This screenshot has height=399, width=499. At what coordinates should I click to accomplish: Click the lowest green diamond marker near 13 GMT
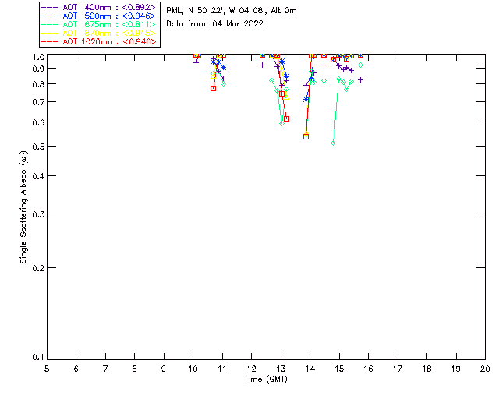tap(281, 123)
